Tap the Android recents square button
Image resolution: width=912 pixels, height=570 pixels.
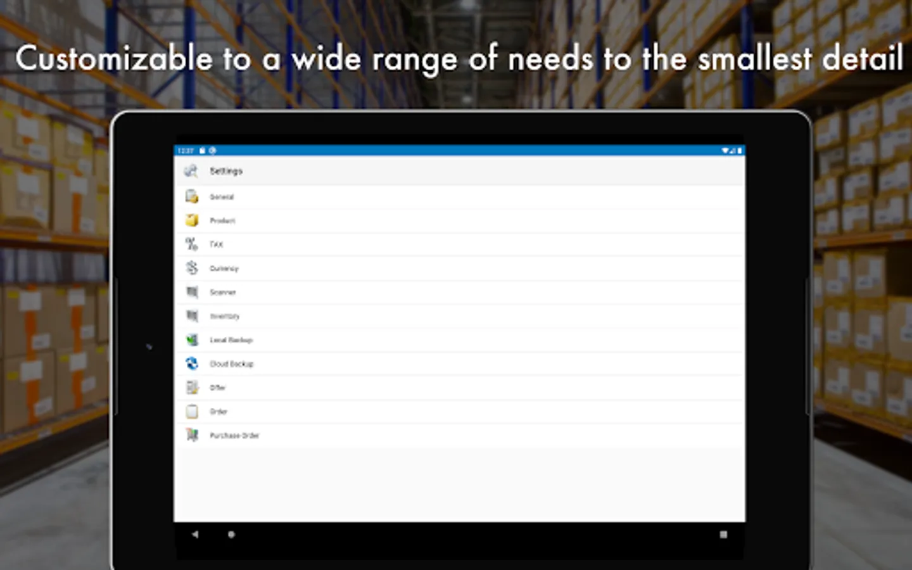[x=723, y=535]
